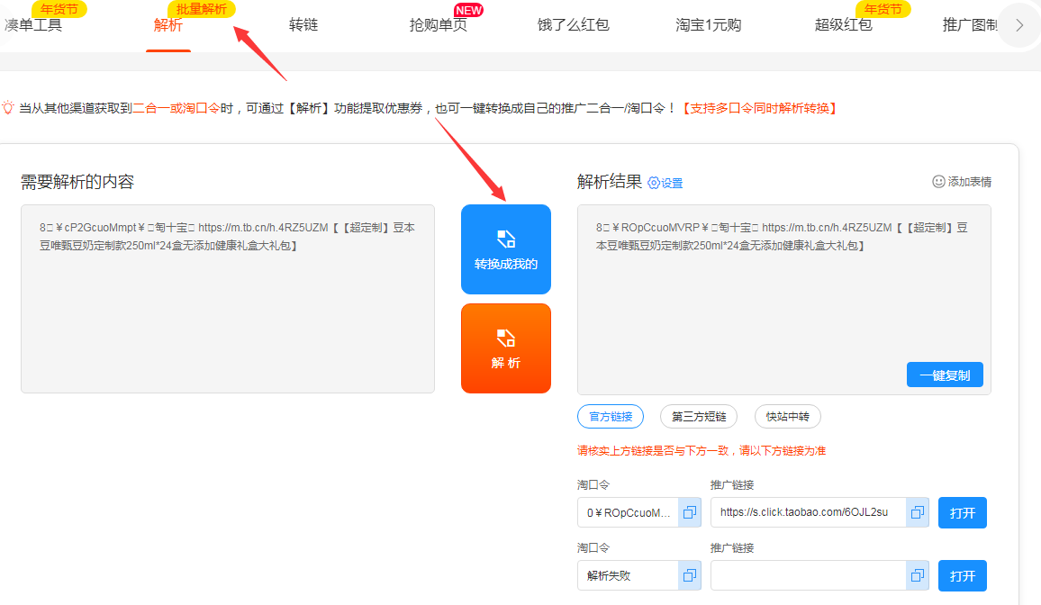Select the 快站中转 option

787,417
